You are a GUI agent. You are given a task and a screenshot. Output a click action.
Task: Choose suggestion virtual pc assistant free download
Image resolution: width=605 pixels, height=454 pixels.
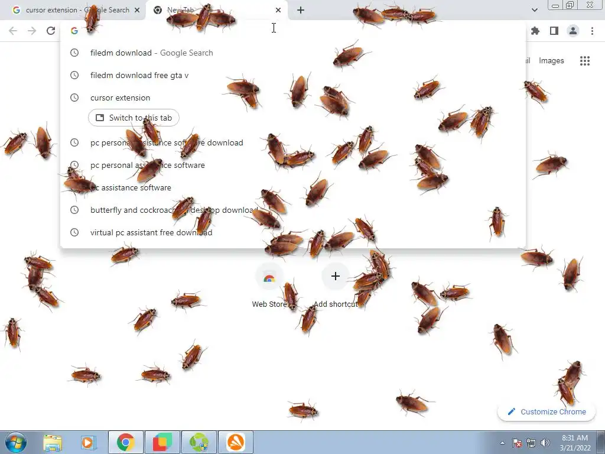[x=293, y=232]
